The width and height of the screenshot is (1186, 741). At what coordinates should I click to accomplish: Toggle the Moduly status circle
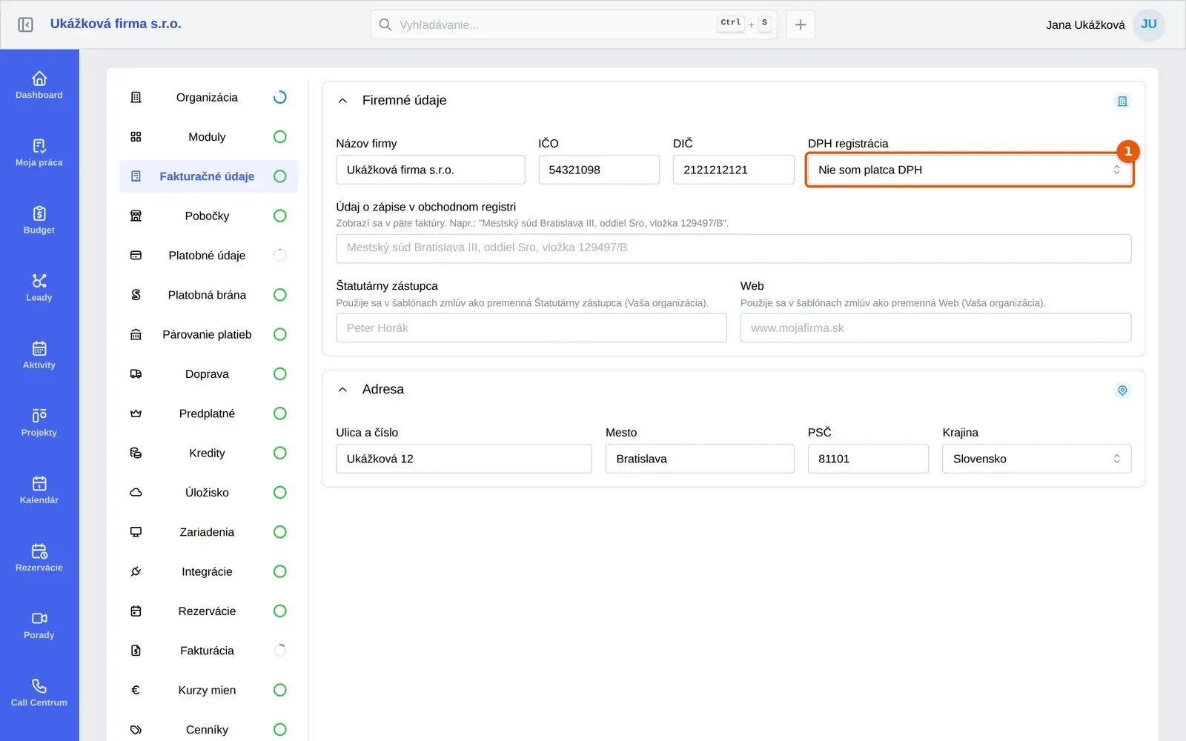279,136
